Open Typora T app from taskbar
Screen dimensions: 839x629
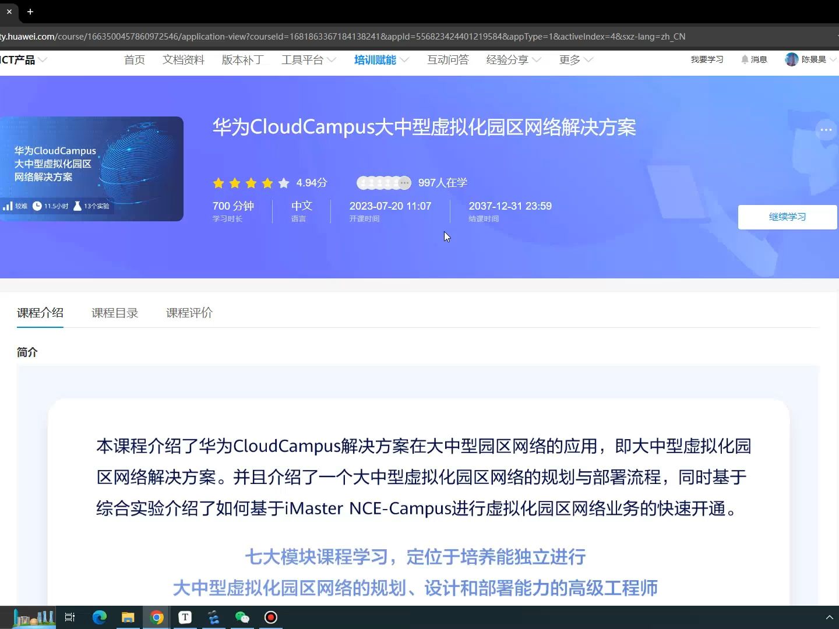point(185,617)
